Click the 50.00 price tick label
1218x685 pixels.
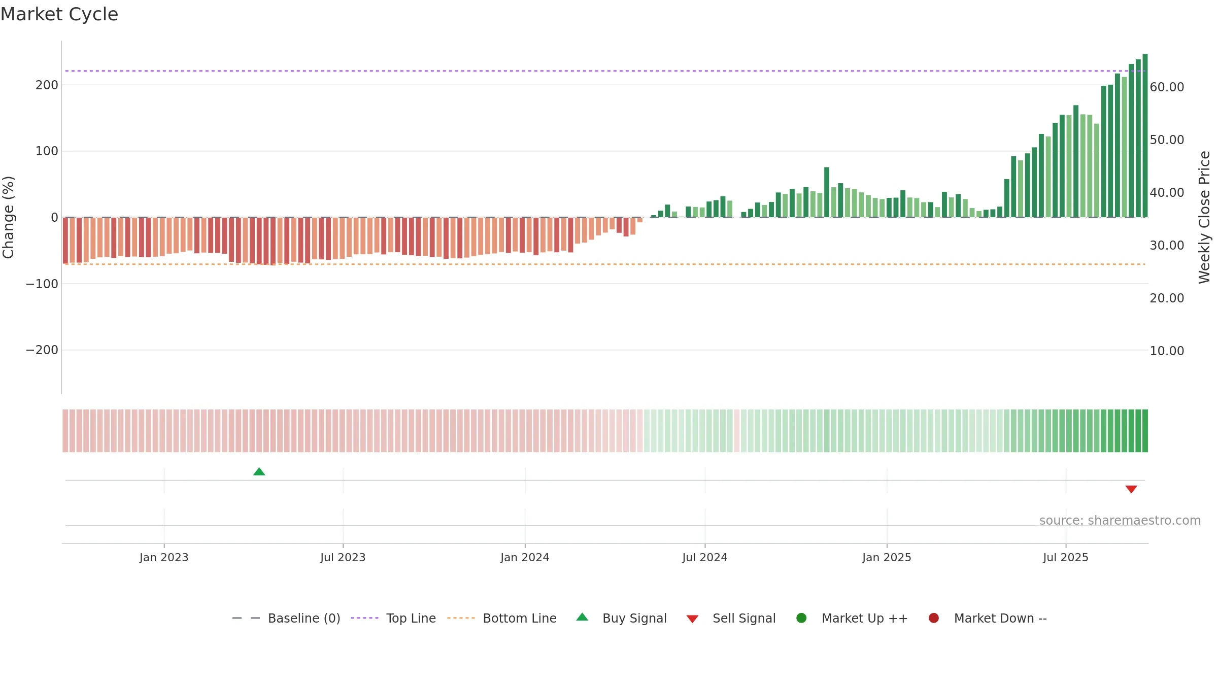[1167, 140]
